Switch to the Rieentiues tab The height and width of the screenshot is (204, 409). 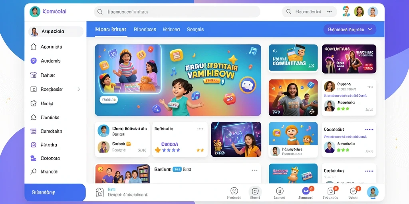pos(145,29)
